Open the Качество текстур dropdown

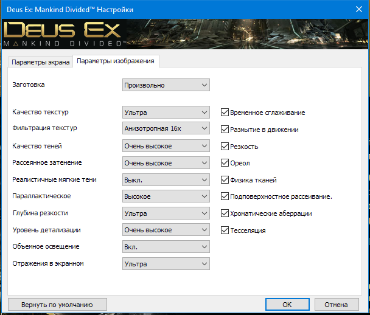(166, 112)
